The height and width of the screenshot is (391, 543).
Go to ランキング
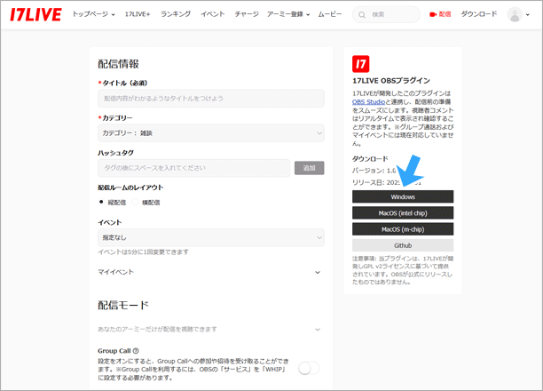click(x=176, y=14)
